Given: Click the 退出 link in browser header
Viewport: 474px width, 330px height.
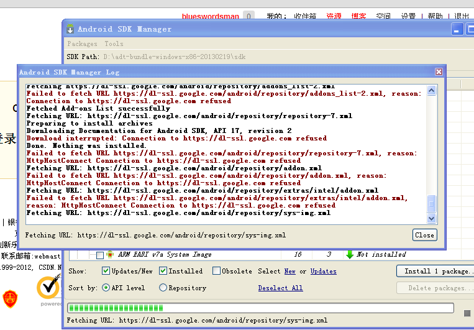Looking at the screenshot, I should [462, 16].
